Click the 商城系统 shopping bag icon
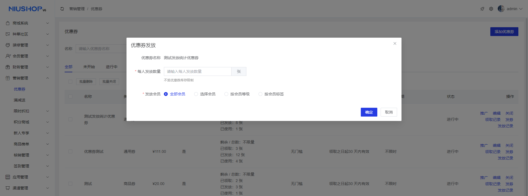The height and width of the screenshot is (196, 528). tap(8, 23)
